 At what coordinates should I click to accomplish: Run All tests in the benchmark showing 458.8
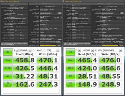pos(8,52)
